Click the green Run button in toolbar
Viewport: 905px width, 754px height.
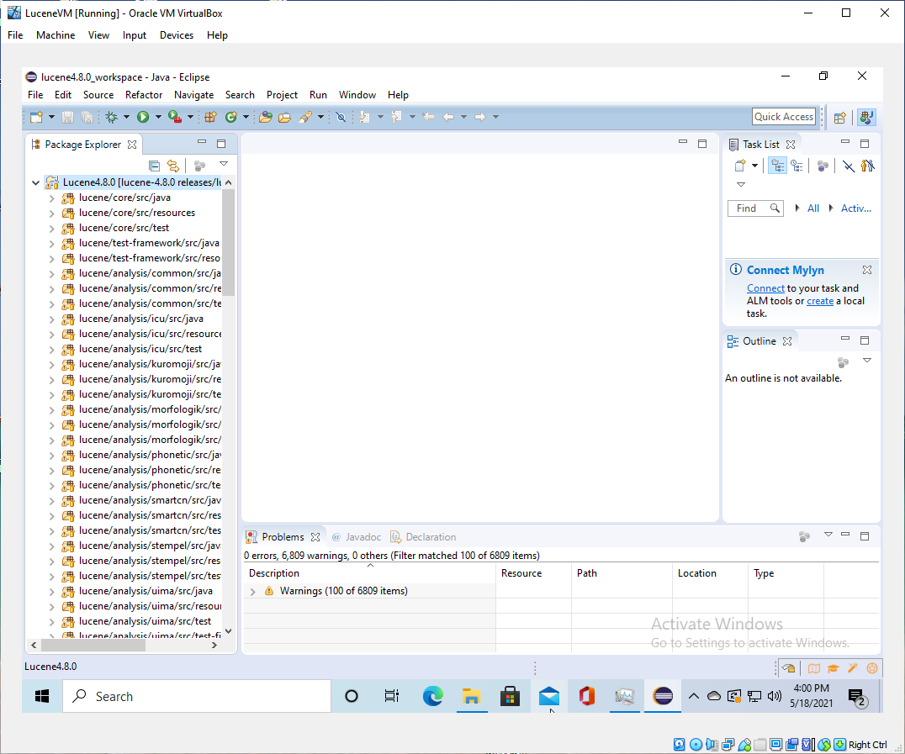click(x=142, y=117)
